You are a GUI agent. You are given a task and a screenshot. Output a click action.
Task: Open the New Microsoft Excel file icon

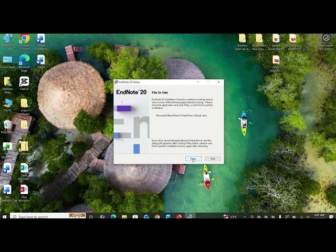click(7, 151)
